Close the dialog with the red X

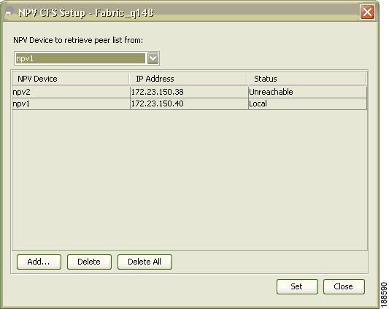(x=367, y=12)
